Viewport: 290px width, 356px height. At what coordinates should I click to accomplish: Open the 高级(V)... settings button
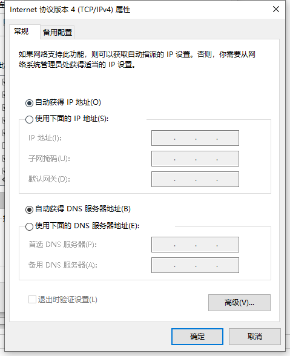(x=239, y=303)
